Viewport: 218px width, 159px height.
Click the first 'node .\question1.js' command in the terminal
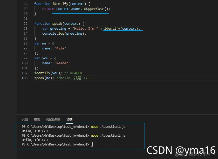(108, 126)
